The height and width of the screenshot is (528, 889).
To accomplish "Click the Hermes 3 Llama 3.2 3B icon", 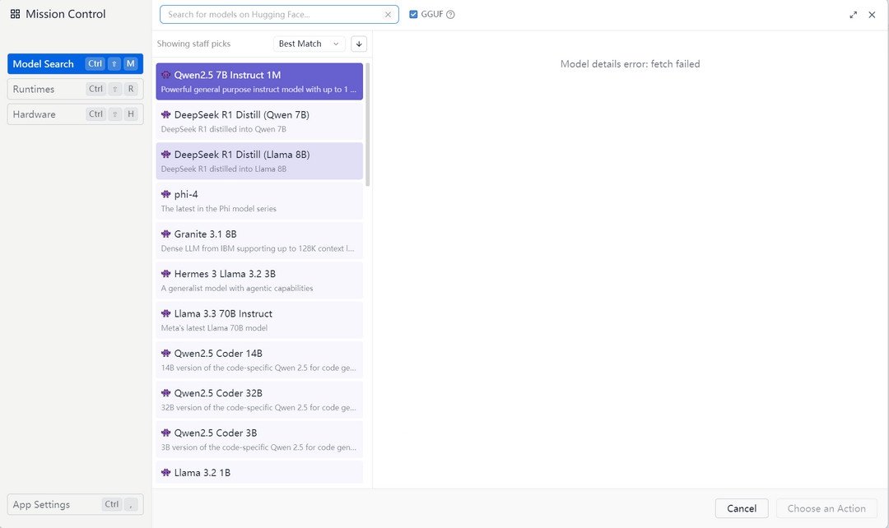I will (165, 274).
